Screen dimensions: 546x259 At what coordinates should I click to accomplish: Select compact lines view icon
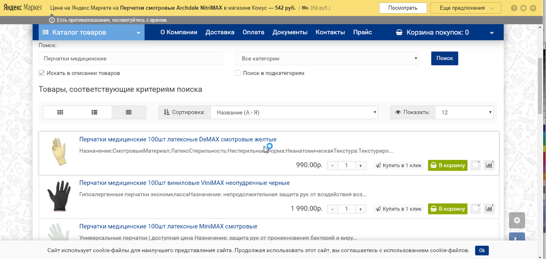coord(129,112)
